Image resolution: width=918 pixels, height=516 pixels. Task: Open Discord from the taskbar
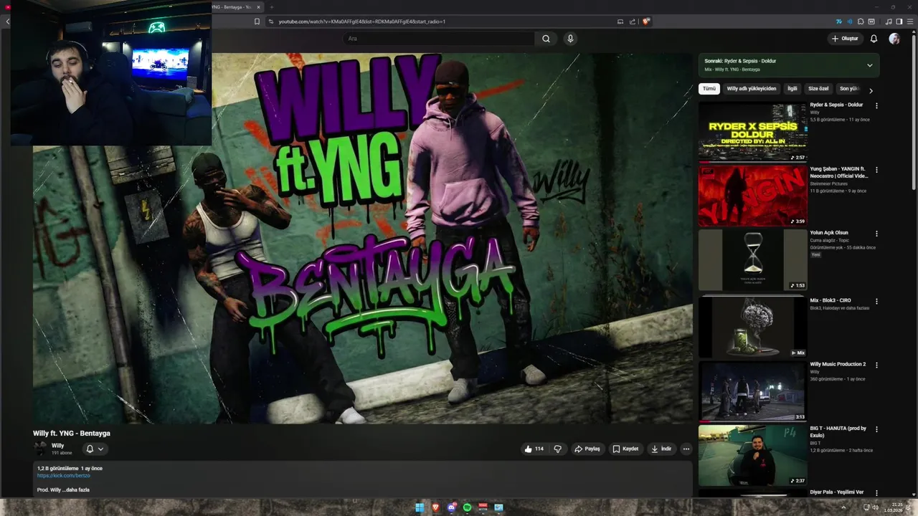click(x=451, y=507)
